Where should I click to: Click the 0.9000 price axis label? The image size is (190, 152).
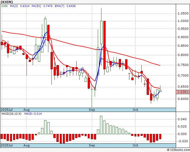[x=183, y=37]
